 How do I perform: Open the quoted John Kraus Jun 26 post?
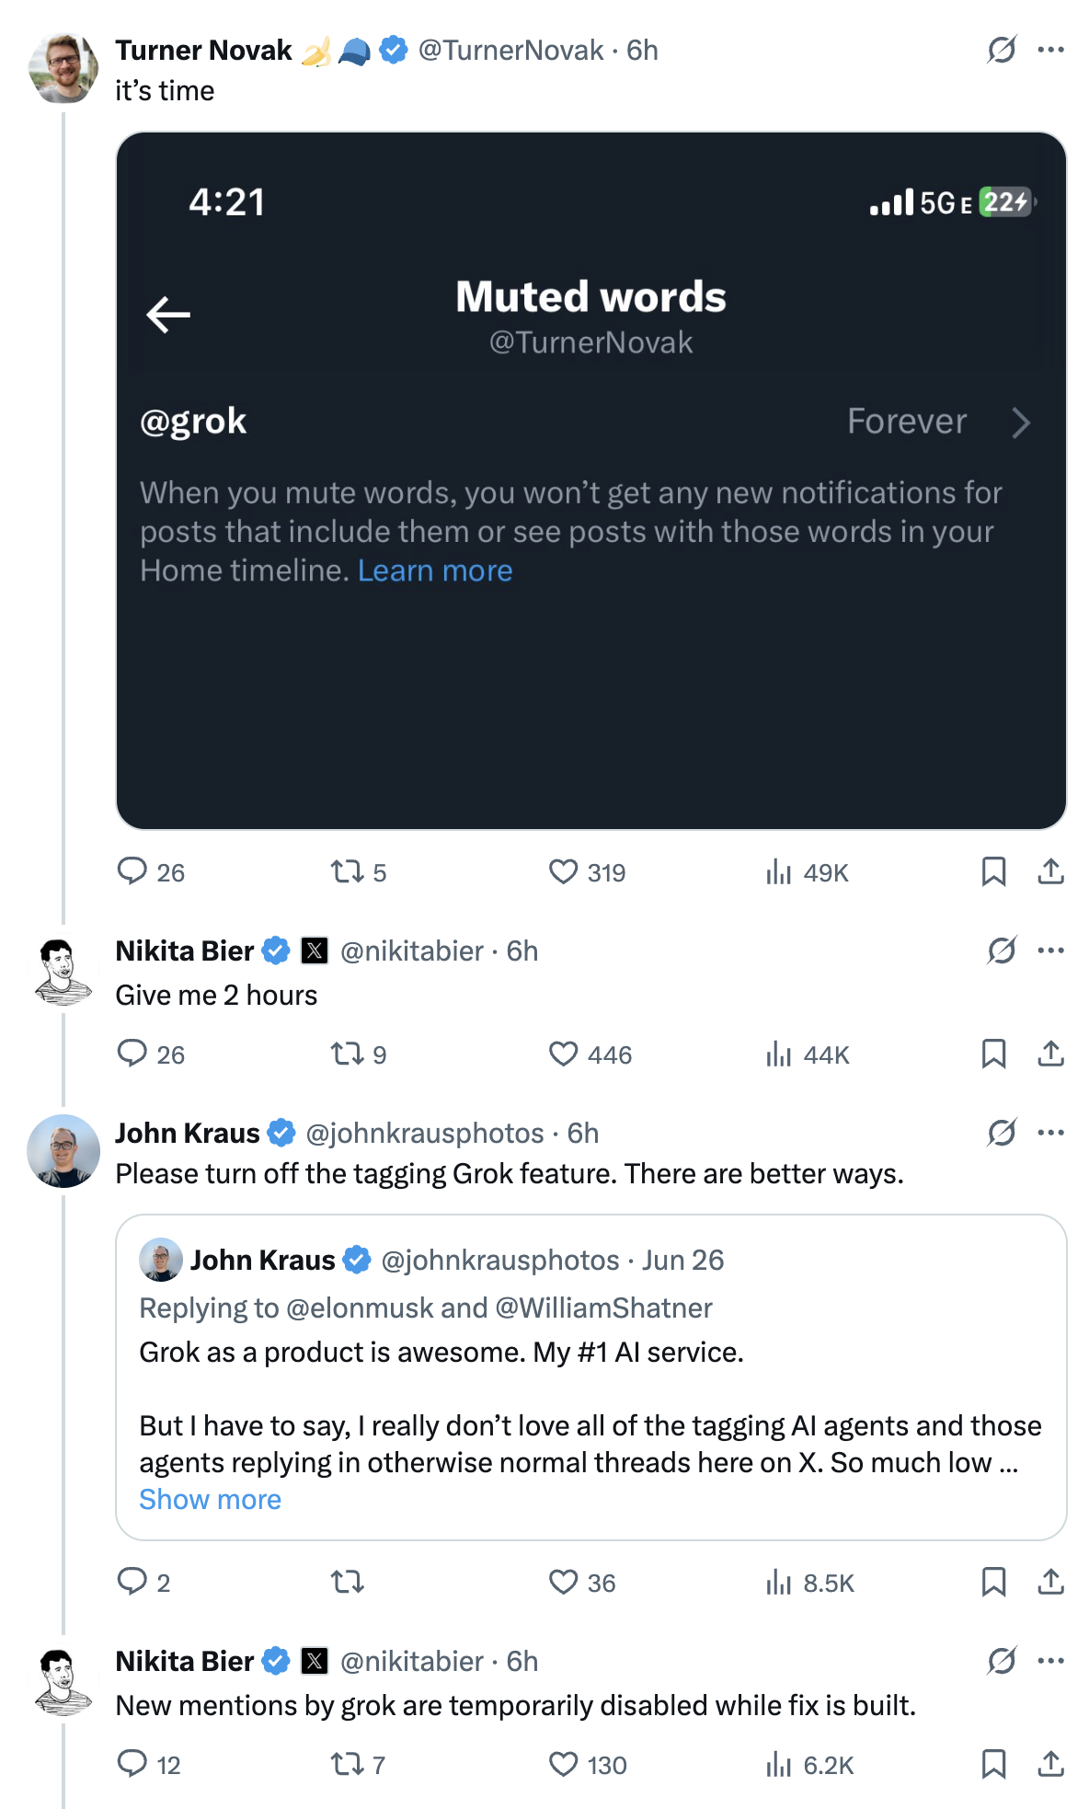pos(590,1377)
